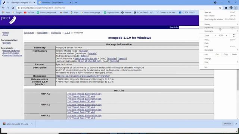Expand More tools submenu
The image size is (239, 134).
pyautogui.click(x=219, y=50)
